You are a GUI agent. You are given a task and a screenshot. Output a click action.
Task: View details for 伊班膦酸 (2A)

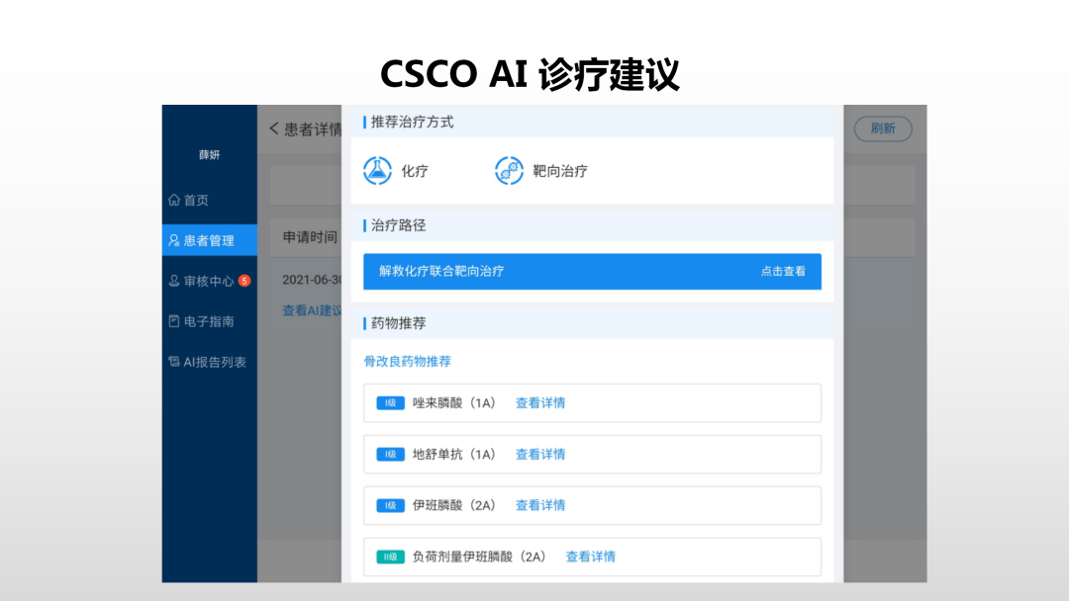(540, 505)
